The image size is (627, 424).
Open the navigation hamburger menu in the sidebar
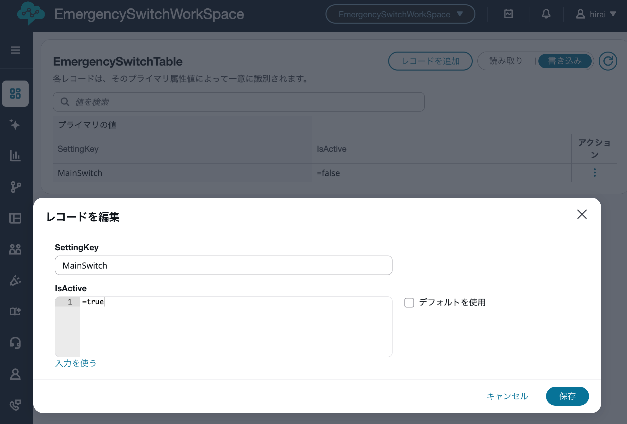(15, 50)
